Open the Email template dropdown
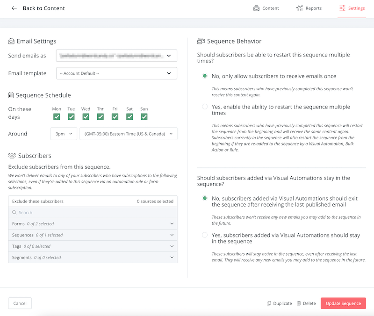Image resolution: width=374 pixels, height=316 pixels. (116, 73)
